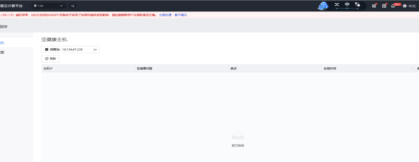Click the 描述 column header
The height and width of the screenshot is (162, 419).
[275, 68]
